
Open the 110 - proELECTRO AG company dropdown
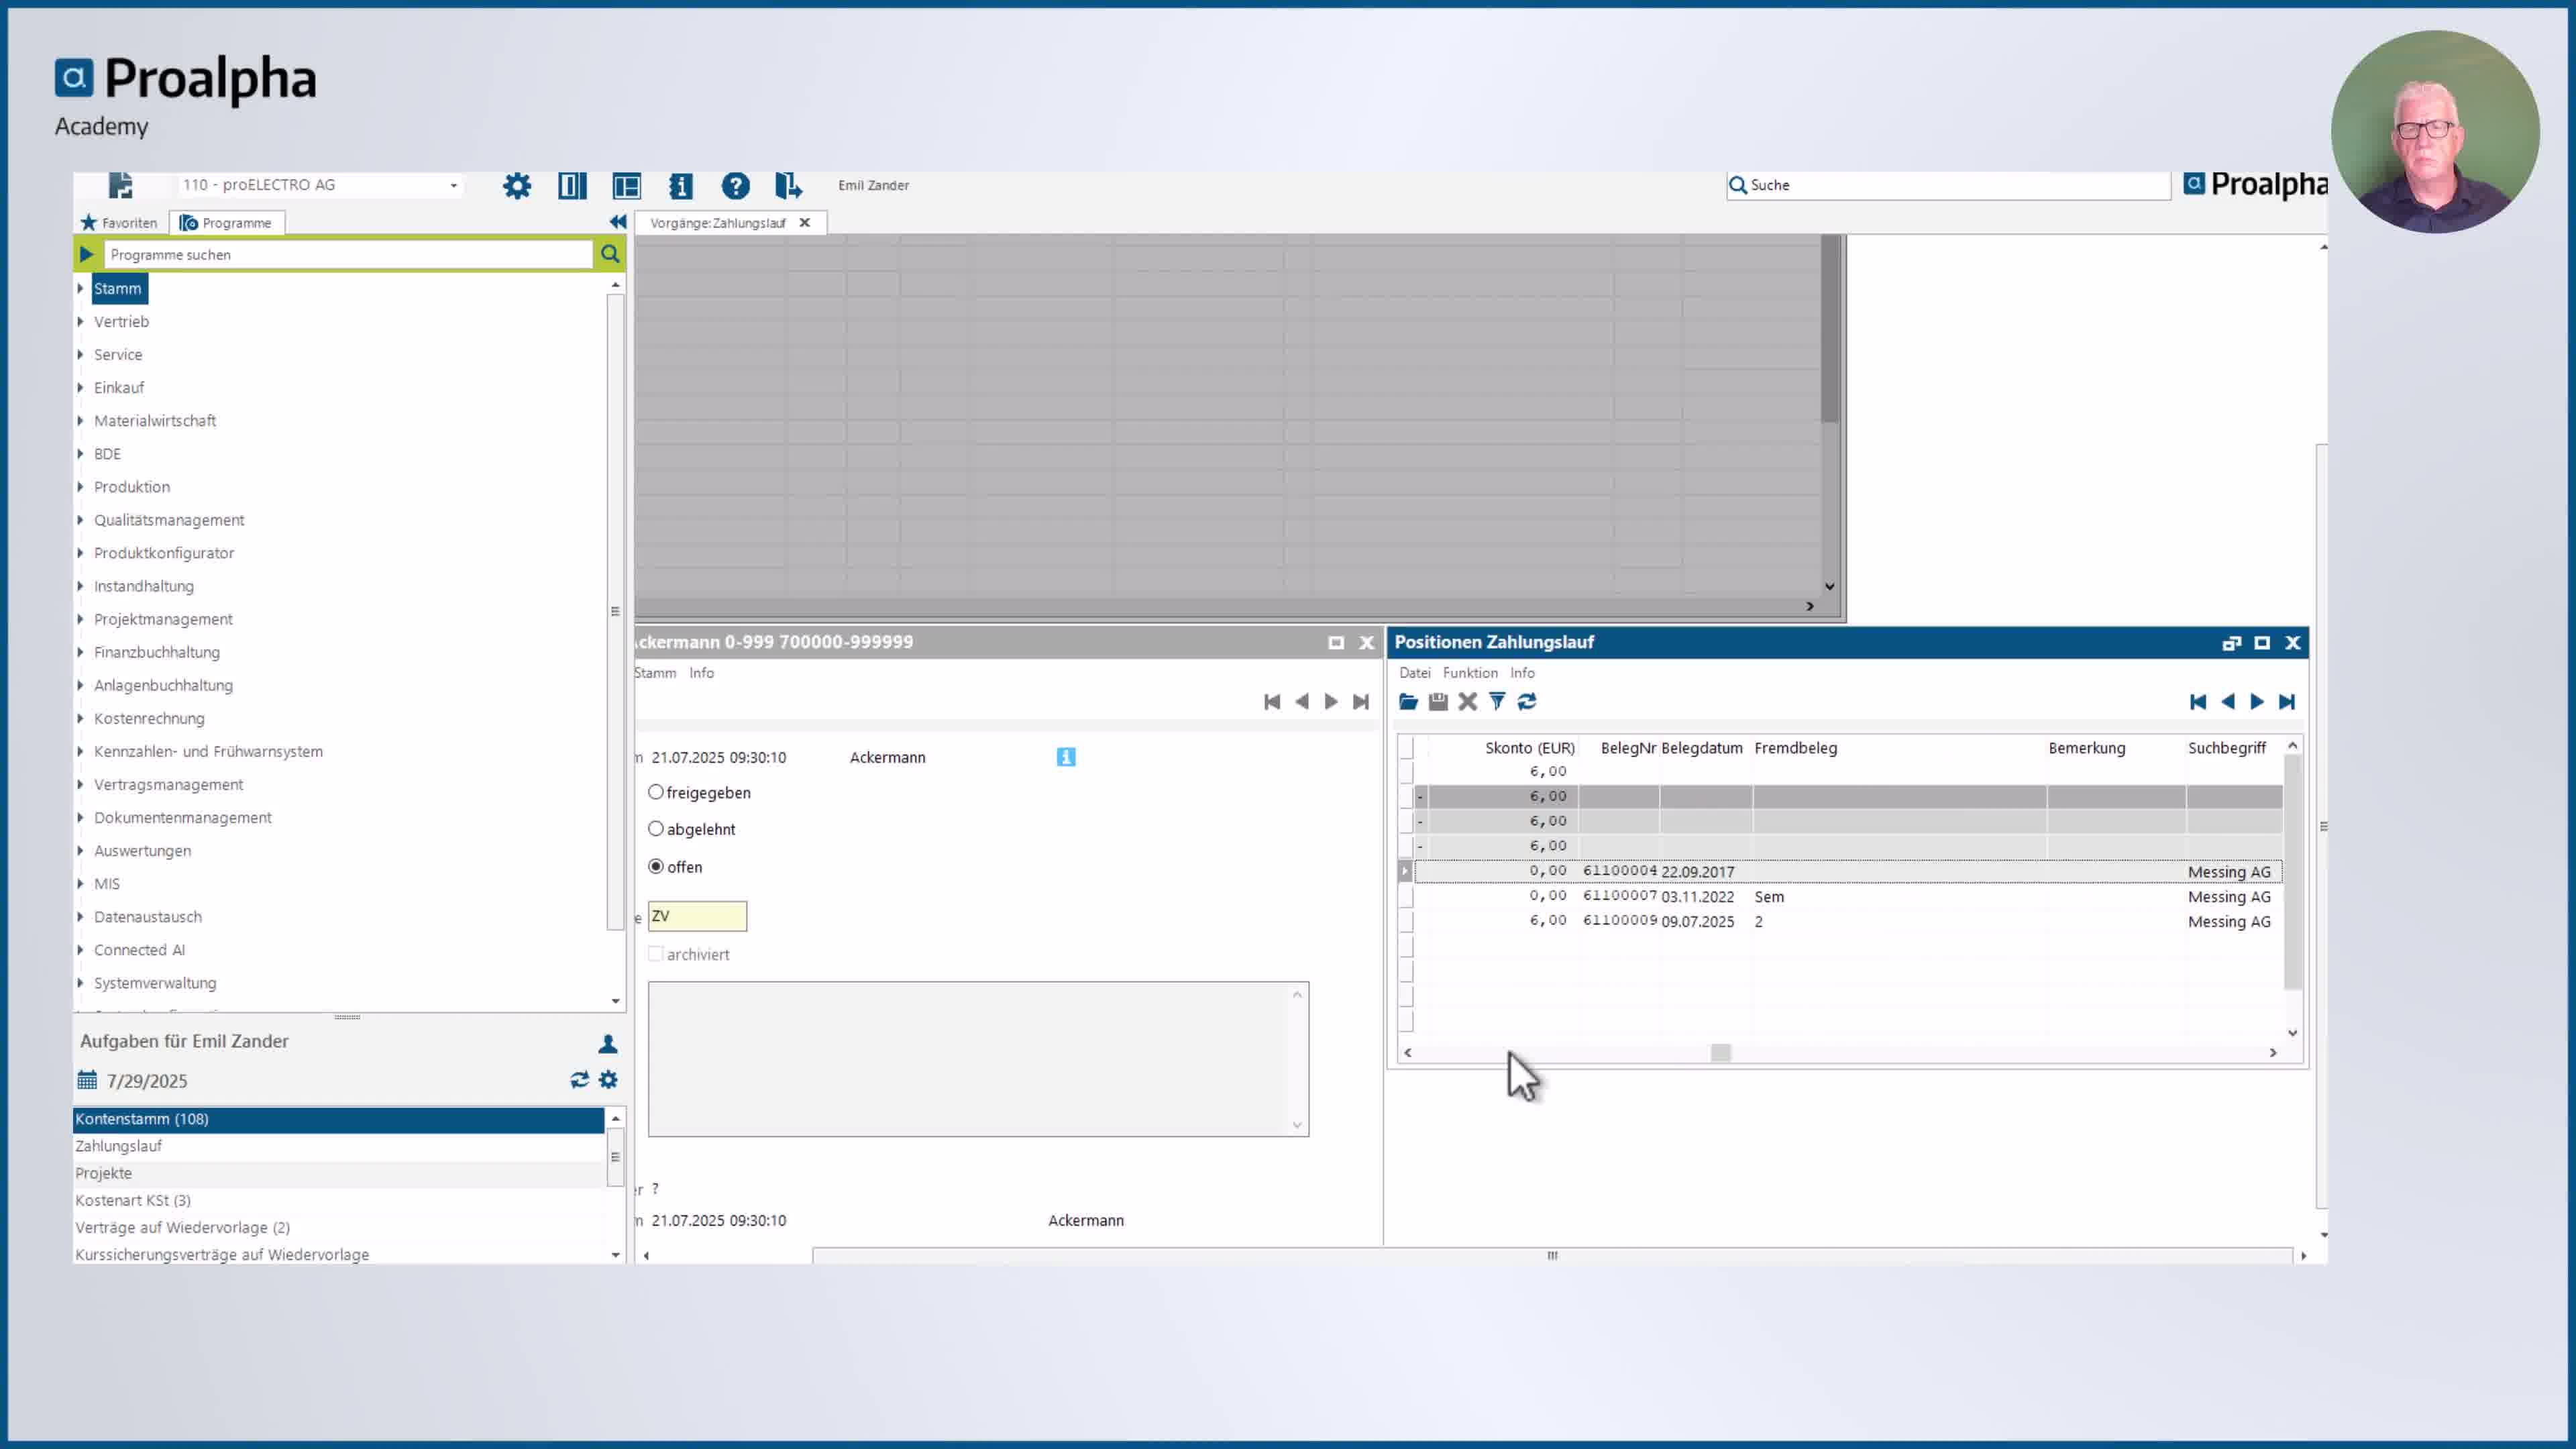453,185
